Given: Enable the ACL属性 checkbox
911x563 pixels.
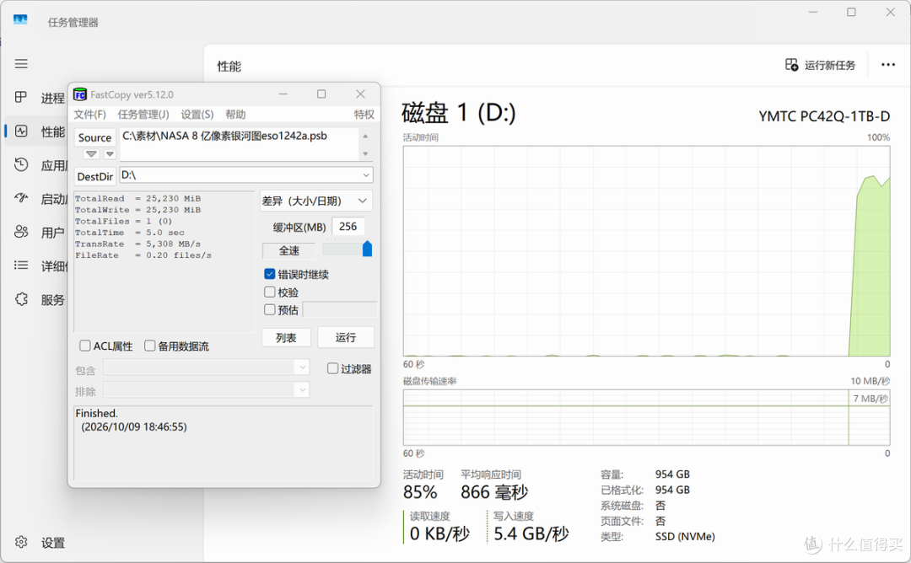Looking at the screenshot, I should (x=85, y=346).
